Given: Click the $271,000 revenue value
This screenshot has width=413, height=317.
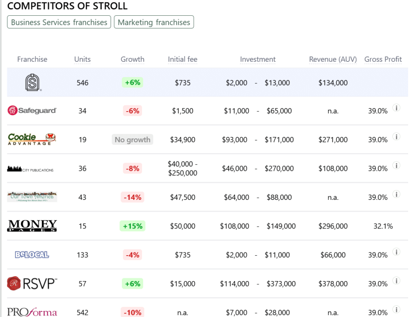Looking at the screenshot, I should pyautogui.click(x=333, y=139).
